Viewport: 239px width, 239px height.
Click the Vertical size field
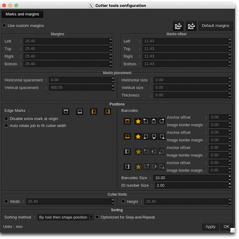[x=191, y=88]
